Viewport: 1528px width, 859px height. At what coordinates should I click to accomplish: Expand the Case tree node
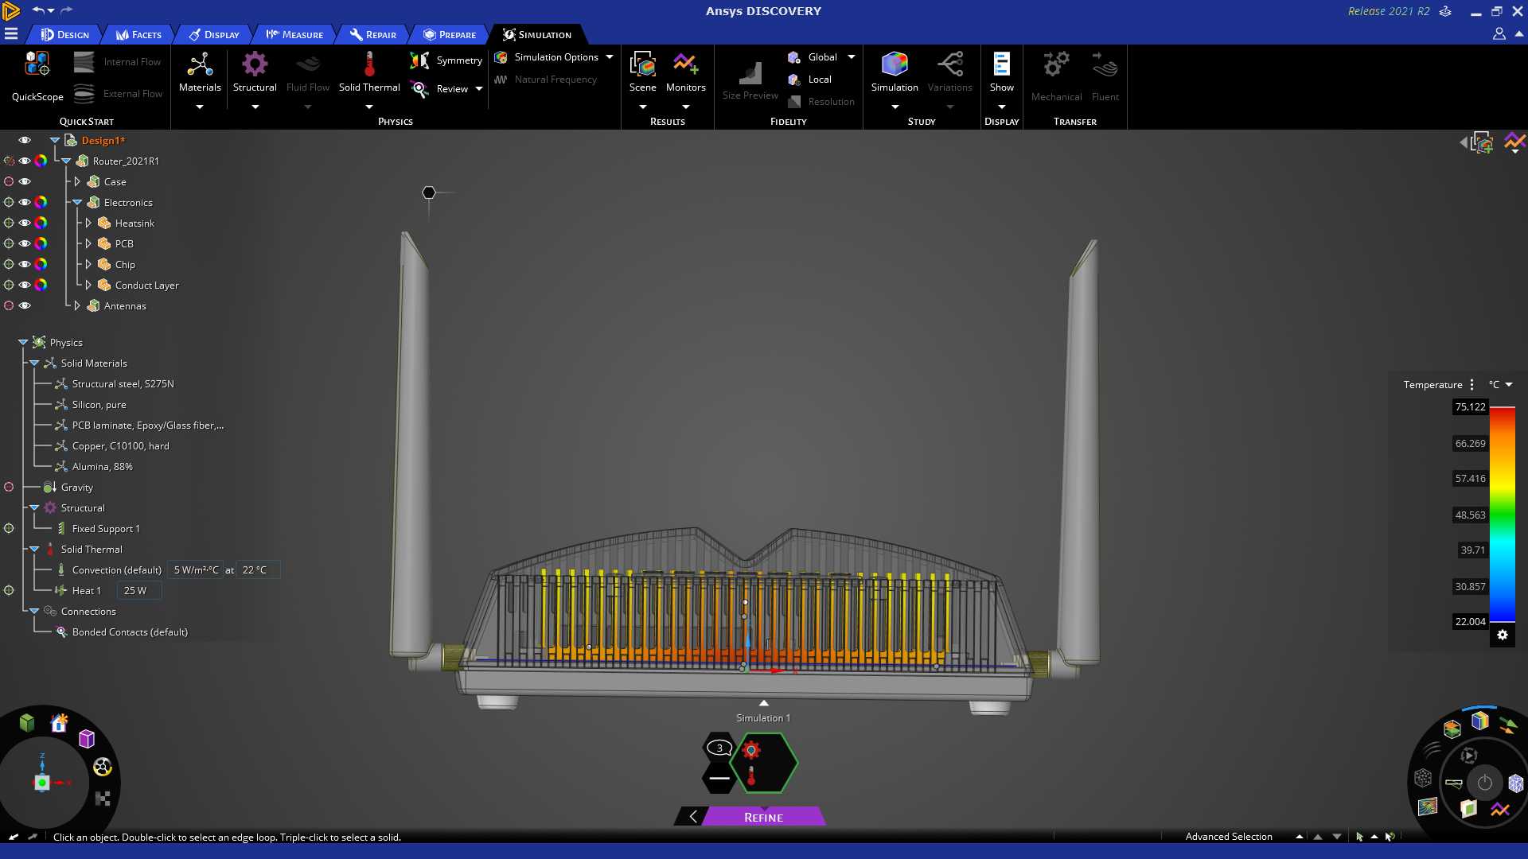click(77, 181)
